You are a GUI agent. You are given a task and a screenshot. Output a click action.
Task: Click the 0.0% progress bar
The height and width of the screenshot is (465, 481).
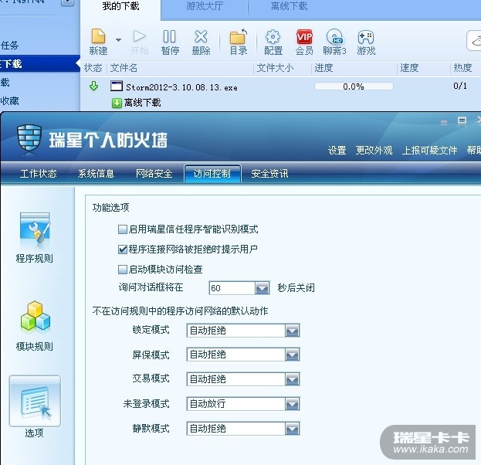coord(354,87)
